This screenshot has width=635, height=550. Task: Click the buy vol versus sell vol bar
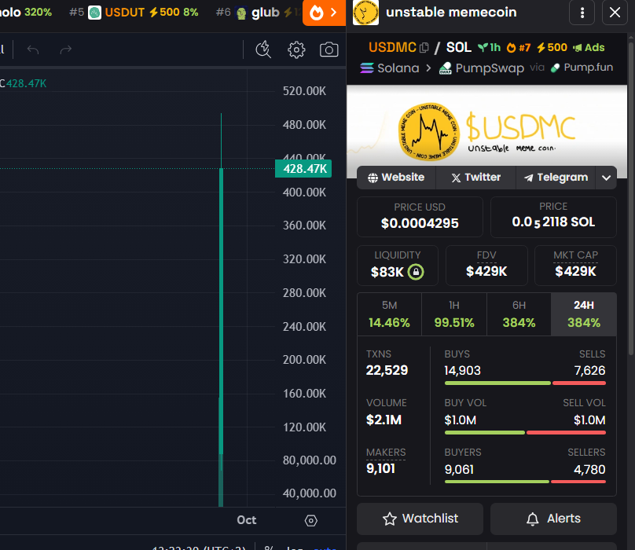[x=525, y=433]
